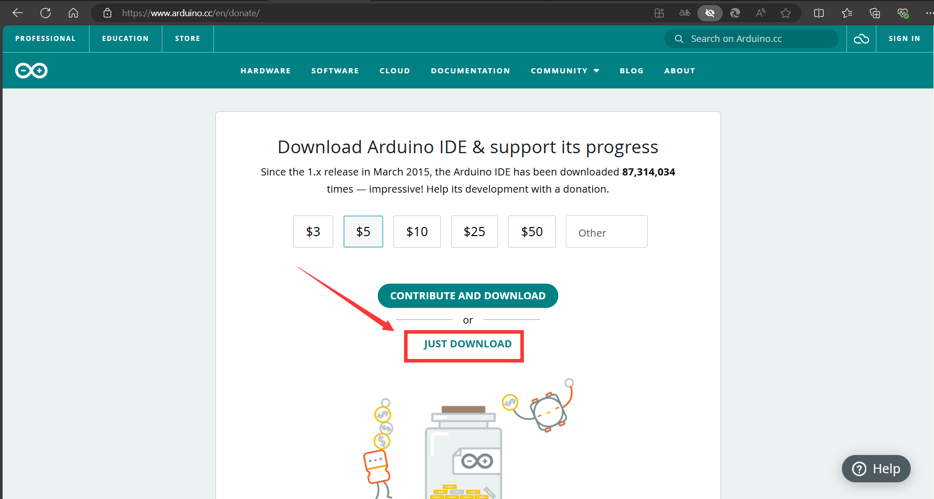Viewport: 934px width, 499px height.
Task: Click the search magnifier icon
Action: click(x=679, y=39)
